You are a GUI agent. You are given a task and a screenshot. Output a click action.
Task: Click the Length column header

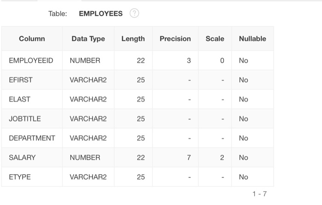pos(133,39)
